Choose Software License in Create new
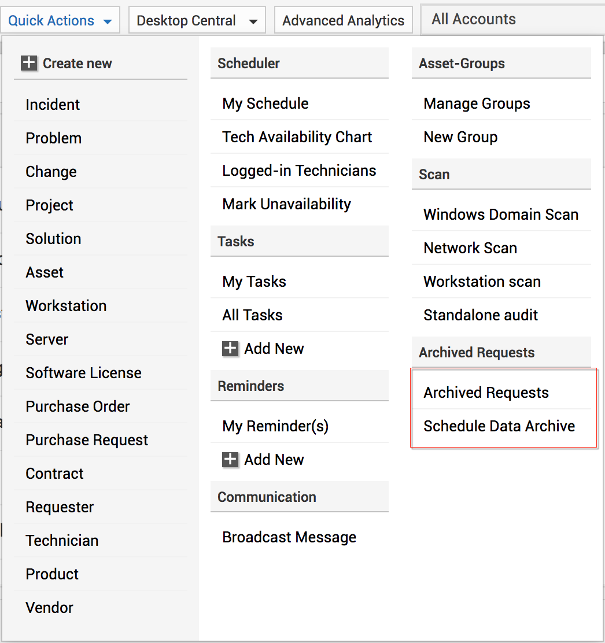The height and width of the screenshot is (643, 605). click(x=83, y=373)
